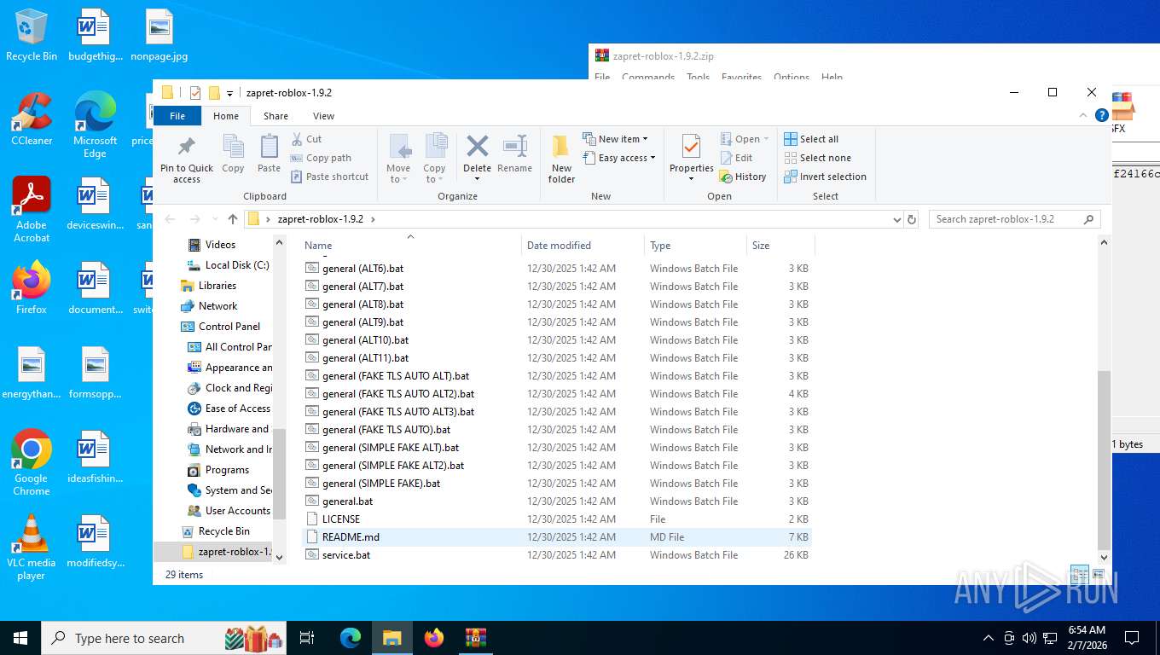This screenshot has width=1160, height=655.
Task: Show hidden system tray icons chevron
Action: (x=989, y=638)
